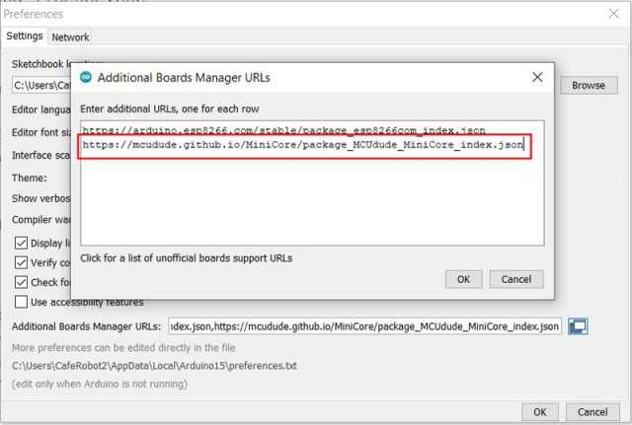Toggle the 'Display li...' checkbox
This screenshot has height=425, width=632.
pyautogui.click(x=21, y=244)
